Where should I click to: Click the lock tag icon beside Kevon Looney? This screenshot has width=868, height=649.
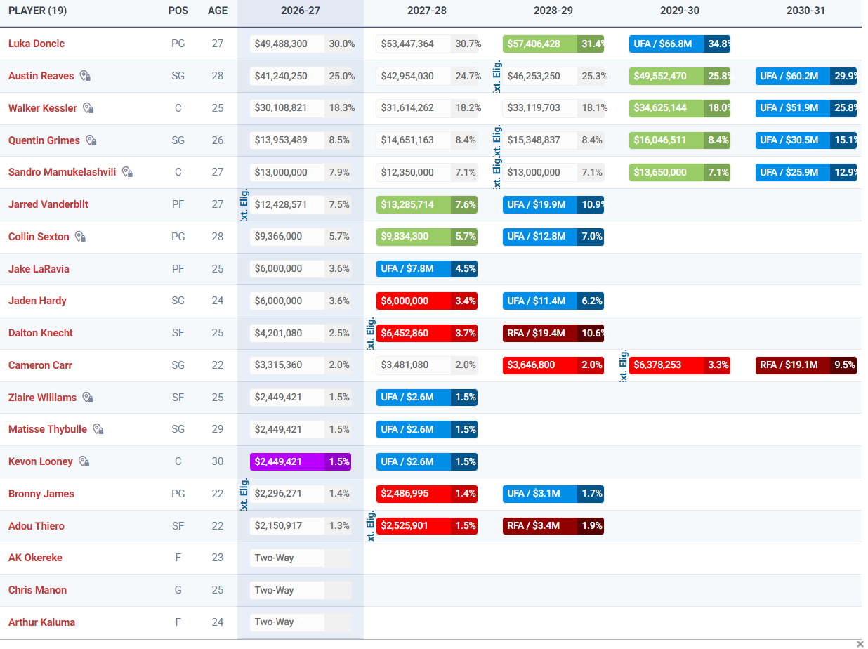point(84,461)
